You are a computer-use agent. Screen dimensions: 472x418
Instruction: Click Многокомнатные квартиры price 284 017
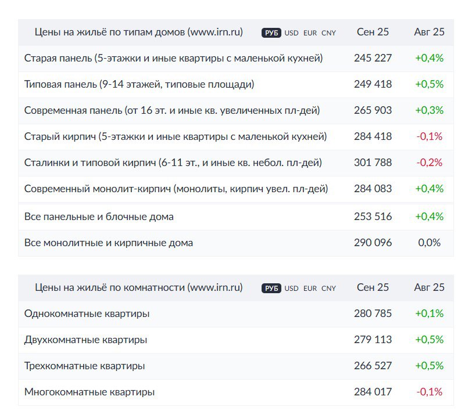click(373, 392)
